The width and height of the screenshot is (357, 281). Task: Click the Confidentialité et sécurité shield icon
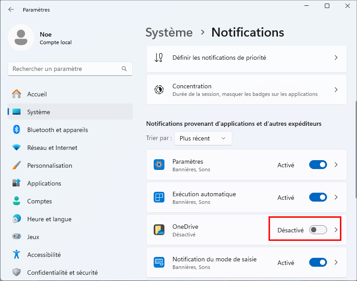point(17,272)
